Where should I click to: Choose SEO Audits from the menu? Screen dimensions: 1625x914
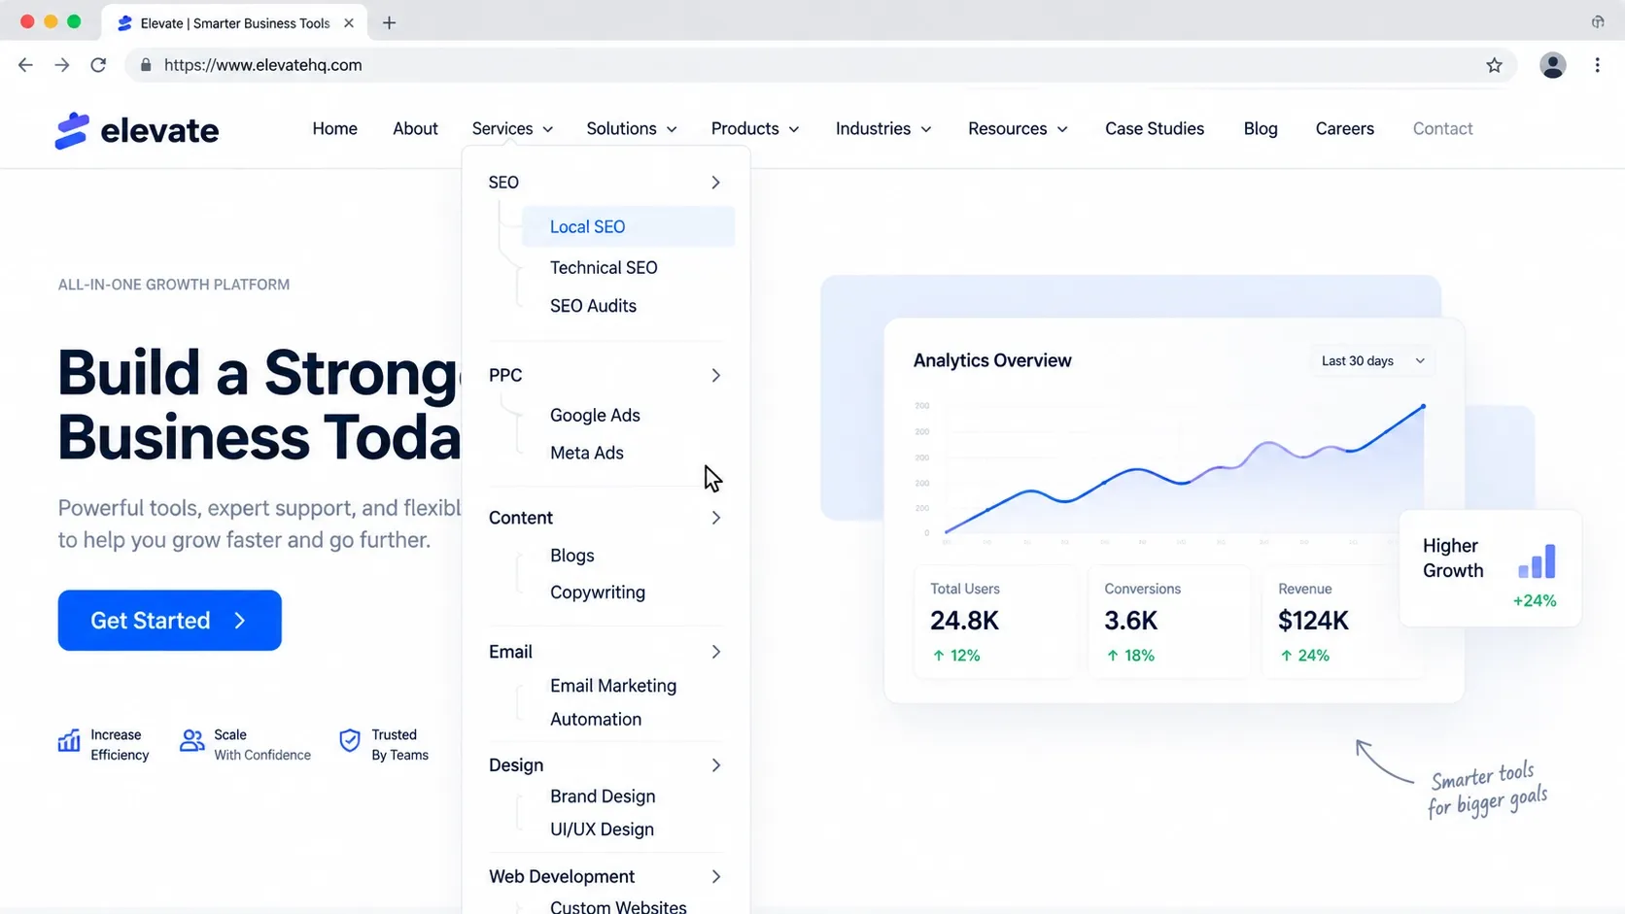[593, 305]
